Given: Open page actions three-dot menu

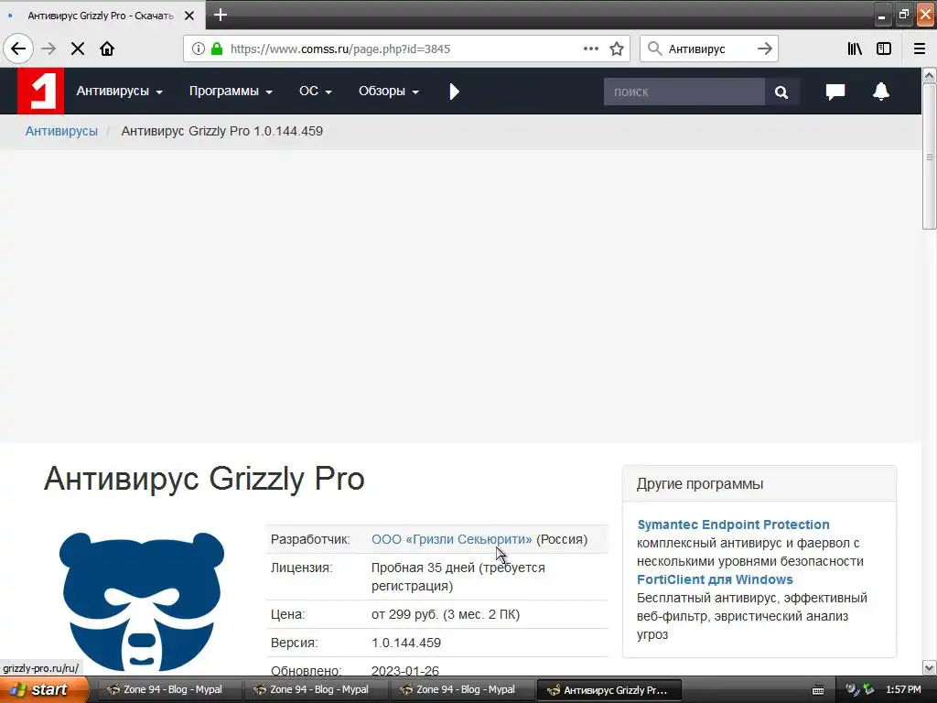Looking at the screenshot, I should [591, 49].
